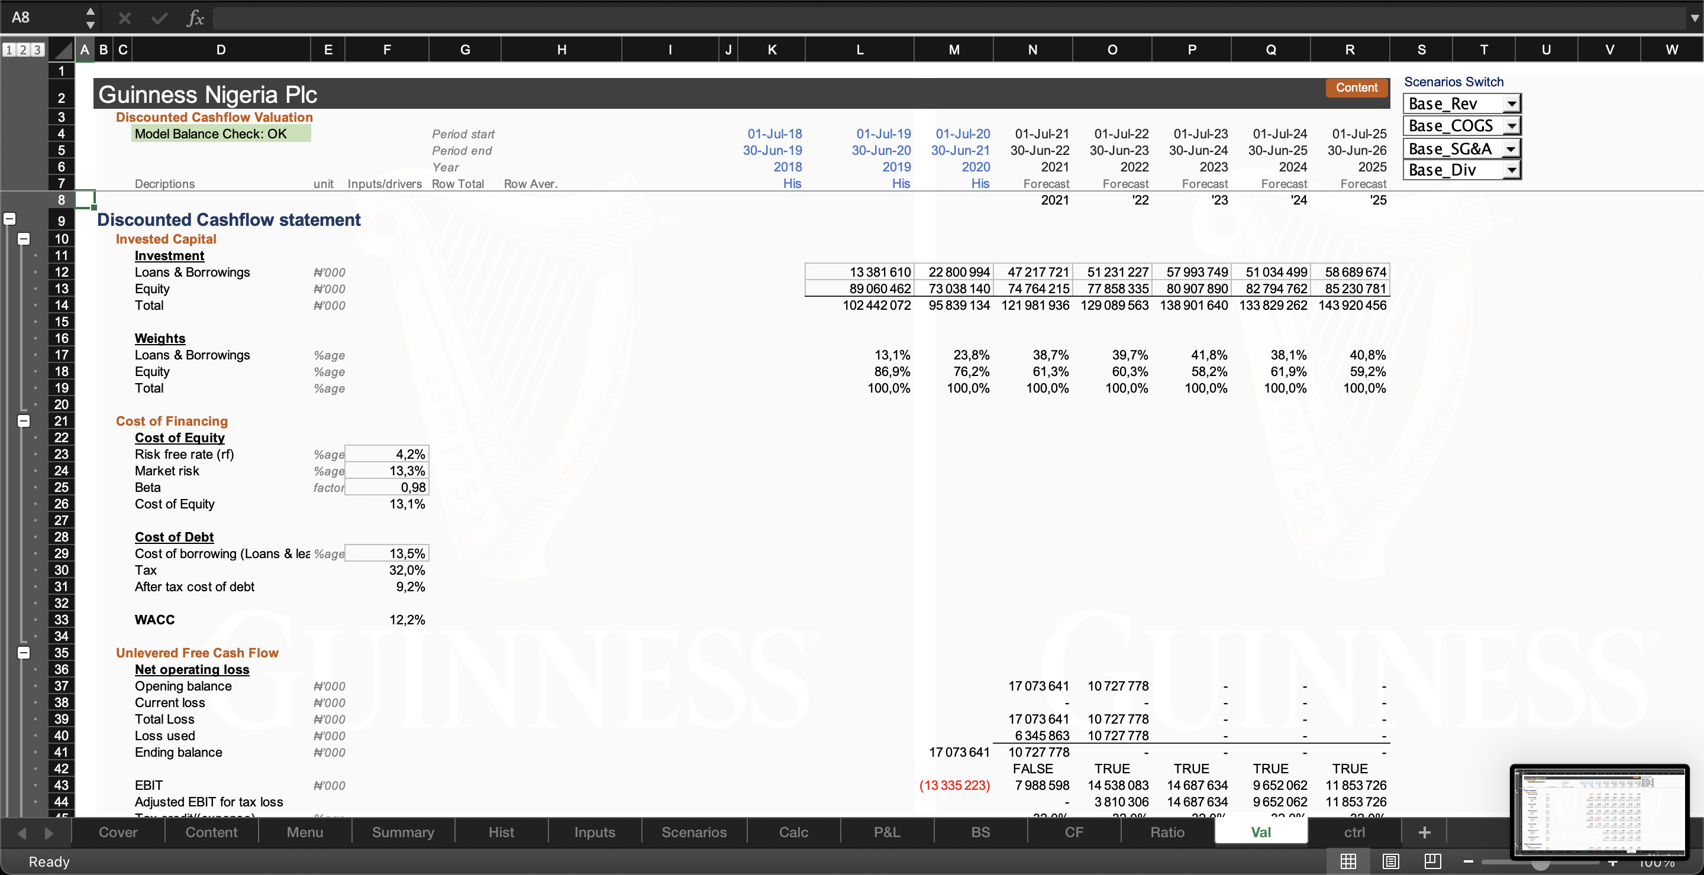1704x875 pixels.
Task: Open the Base_Rev scenario dropdown
Action: pyautogui.click(x=1512, y=103)
